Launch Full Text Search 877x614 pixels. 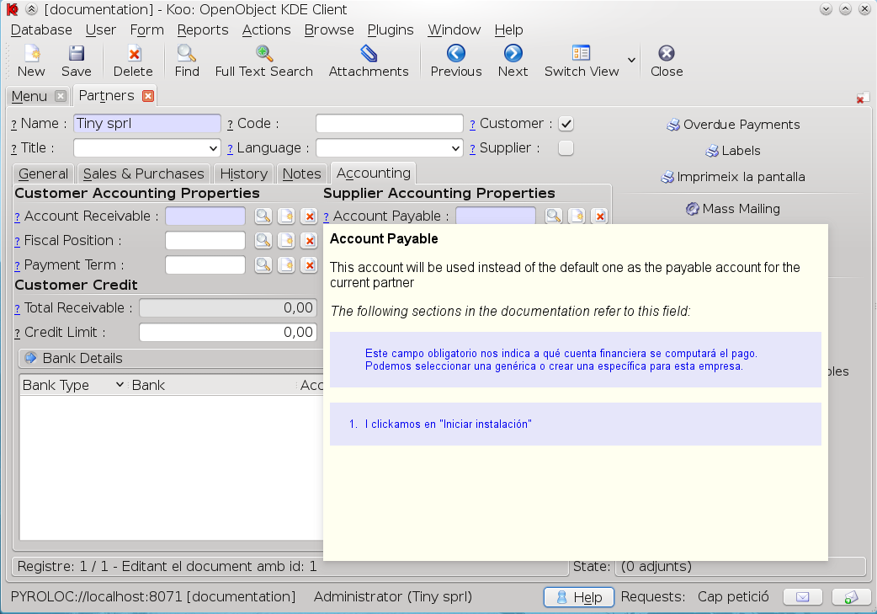pyautogui.click(x=264, y=61)
